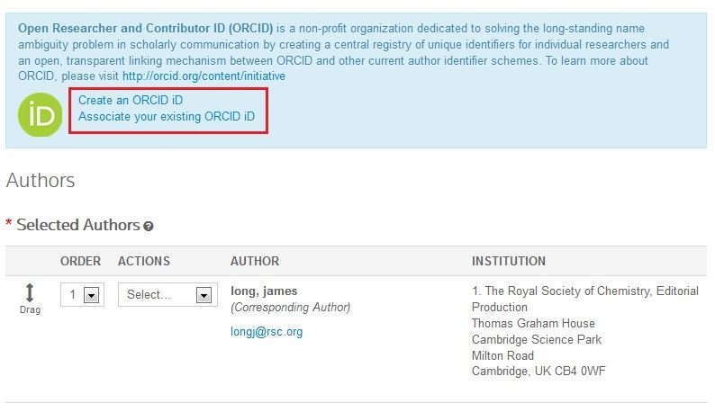Open the orcid.org/content/initiative link
The image size is (715, 412).
(204, 76)
